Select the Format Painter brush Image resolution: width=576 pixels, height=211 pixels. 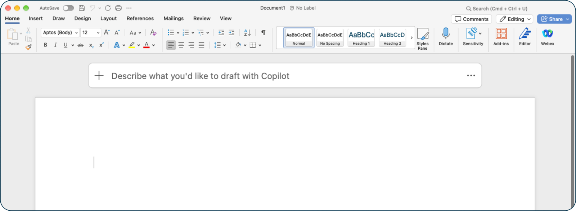28,47
